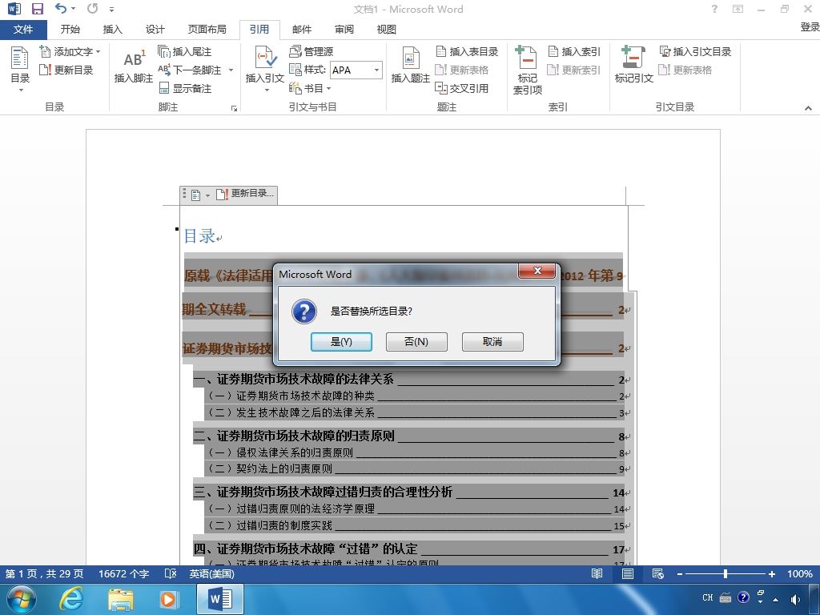
Task: Open Internet Explorer from the taskbar
Action: coord(70,599)
